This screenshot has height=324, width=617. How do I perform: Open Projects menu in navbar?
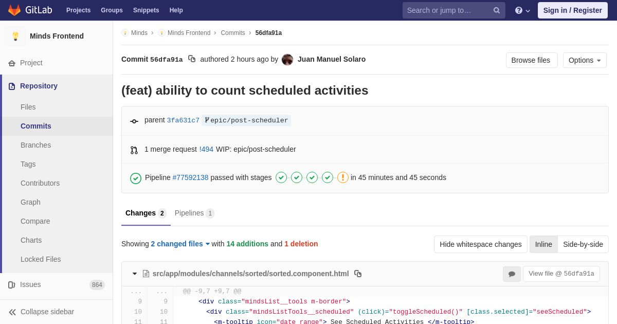78,10
